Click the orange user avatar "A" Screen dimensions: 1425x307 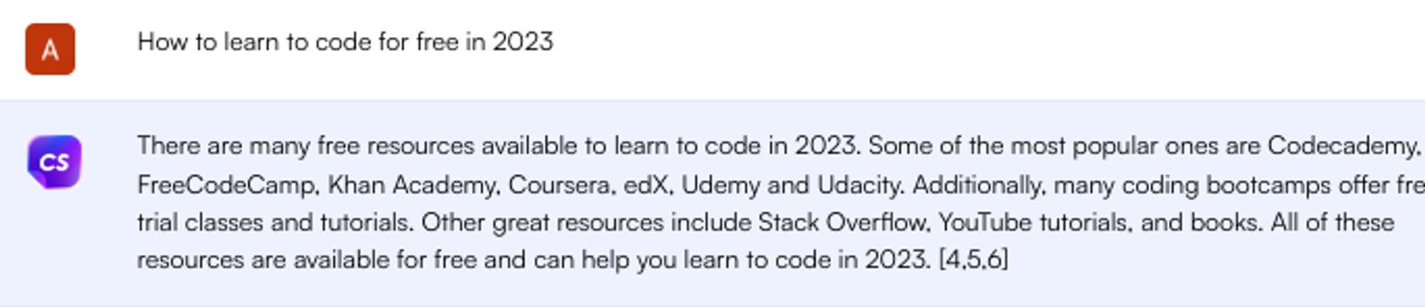click(50, 49)
